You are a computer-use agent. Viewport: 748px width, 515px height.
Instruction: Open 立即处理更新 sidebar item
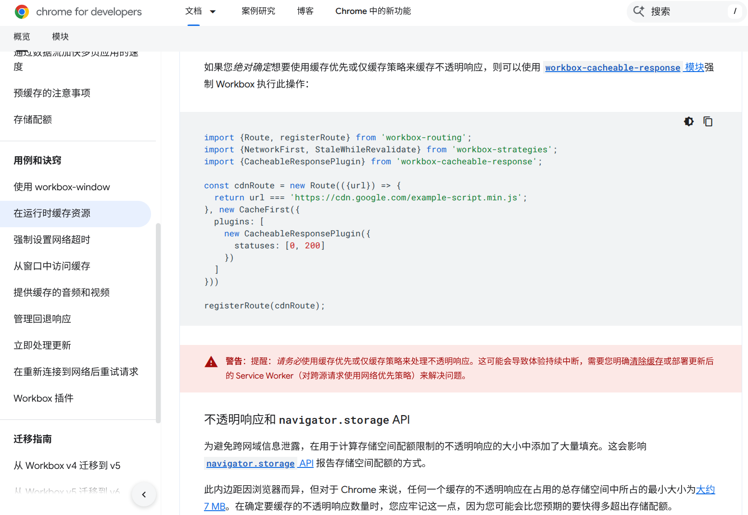pyautogui.click(x=42, y=345)
